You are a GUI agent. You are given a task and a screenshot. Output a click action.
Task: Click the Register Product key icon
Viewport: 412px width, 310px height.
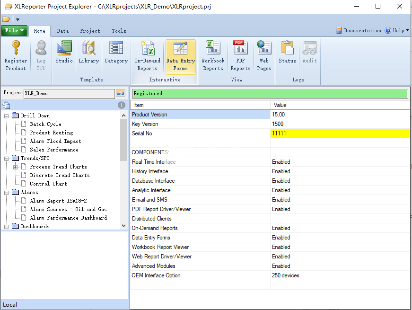click(x=16, y=48)
